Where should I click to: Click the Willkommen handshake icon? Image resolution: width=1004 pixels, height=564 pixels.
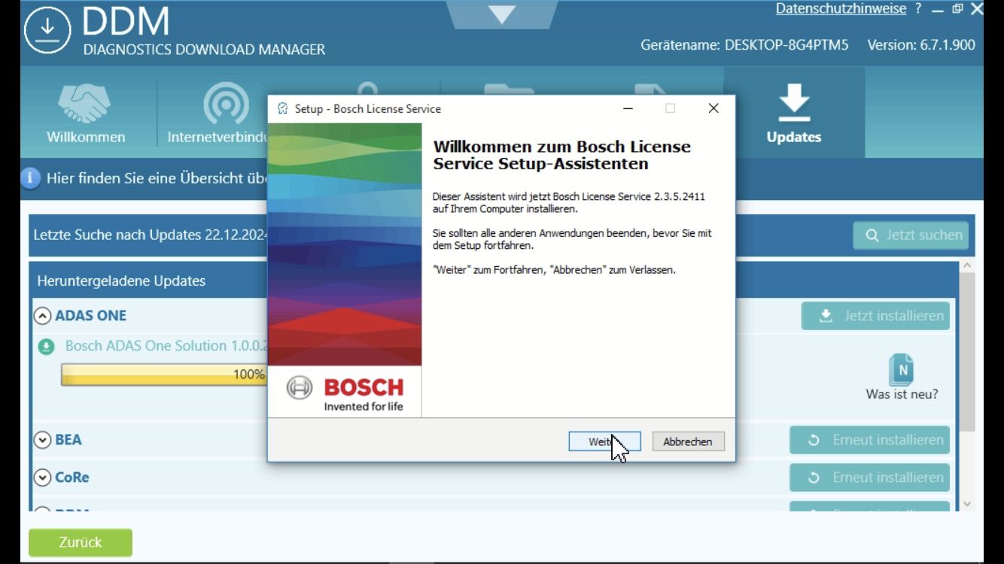(x=85, y=103)
